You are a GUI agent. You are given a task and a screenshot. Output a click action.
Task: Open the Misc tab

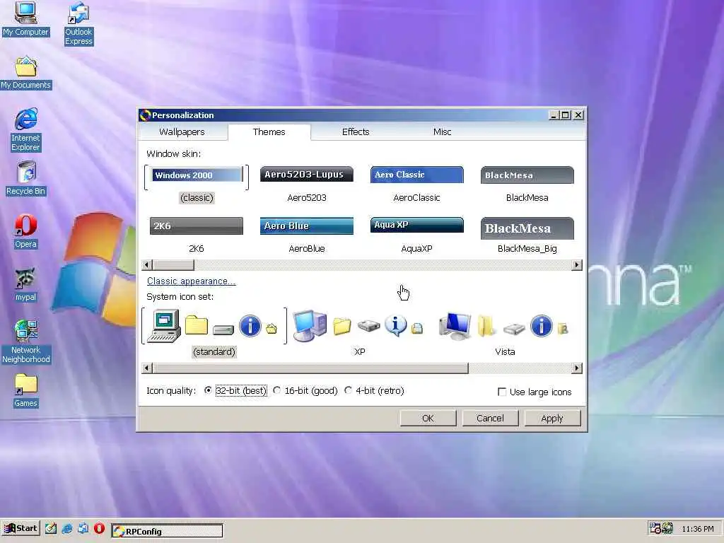(442, 132)
